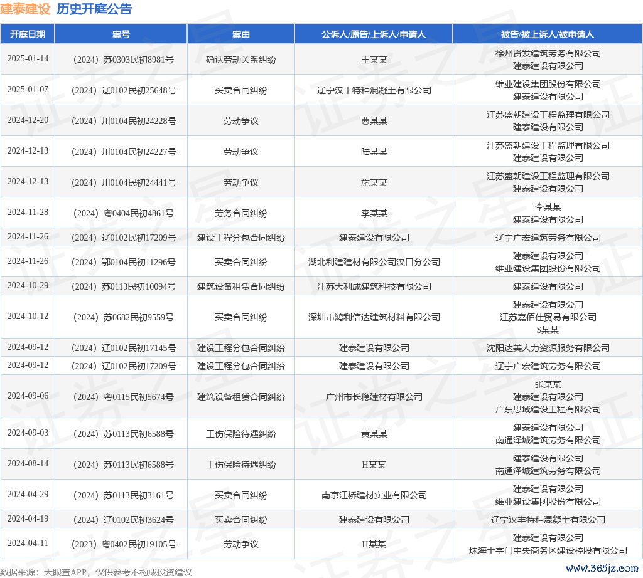Click the "公诉人/原告/上诉人/申请人" column header
643x578 pixels.
[x=374, y=34]
